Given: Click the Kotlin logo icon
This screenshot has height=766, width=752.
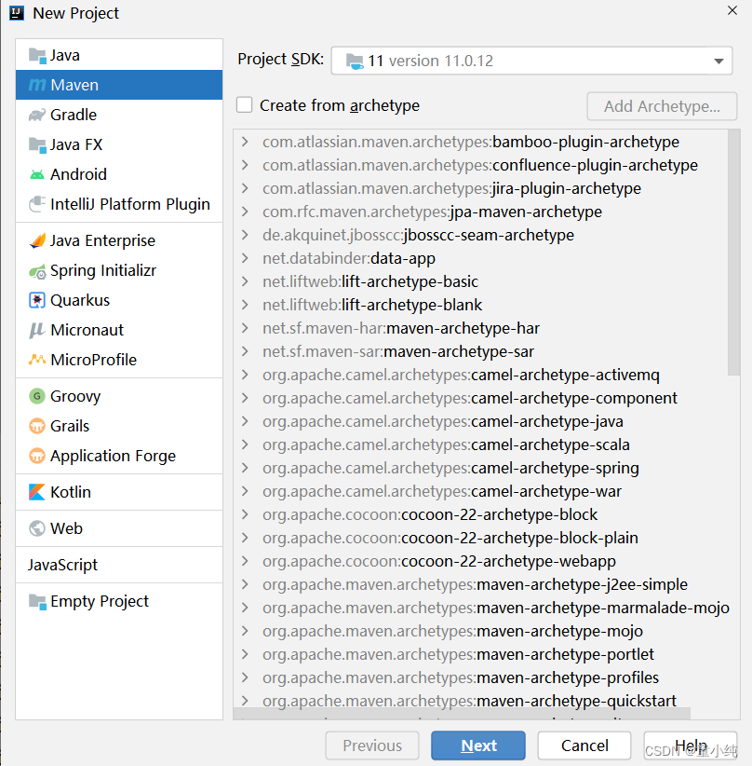Looking at the screenshot, I should click(37, 492).
